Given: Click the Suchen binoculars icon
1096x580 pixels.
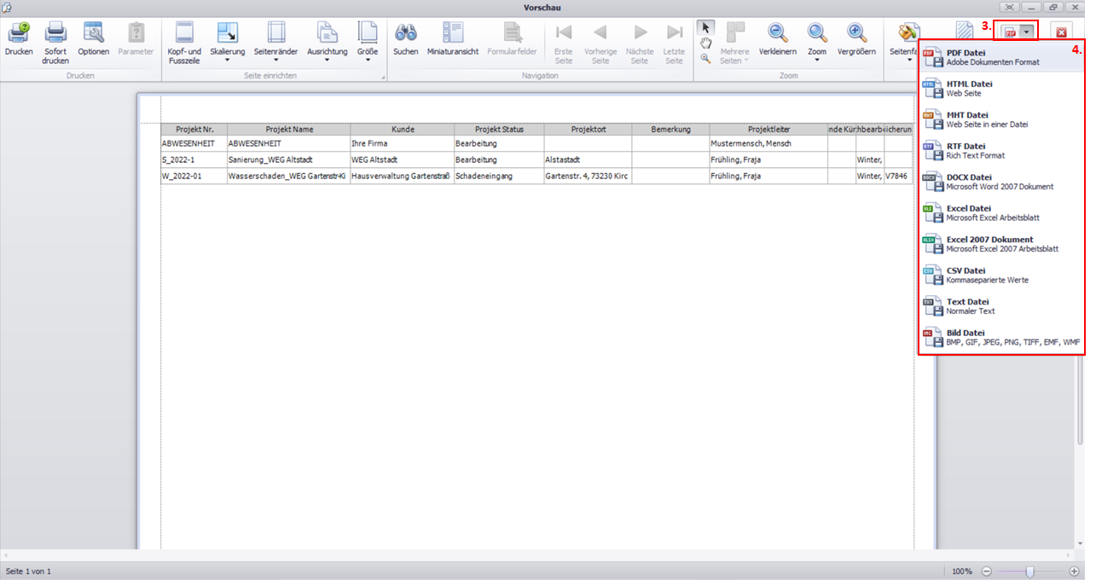Looking at the screenshot, I should coord(405,34).
